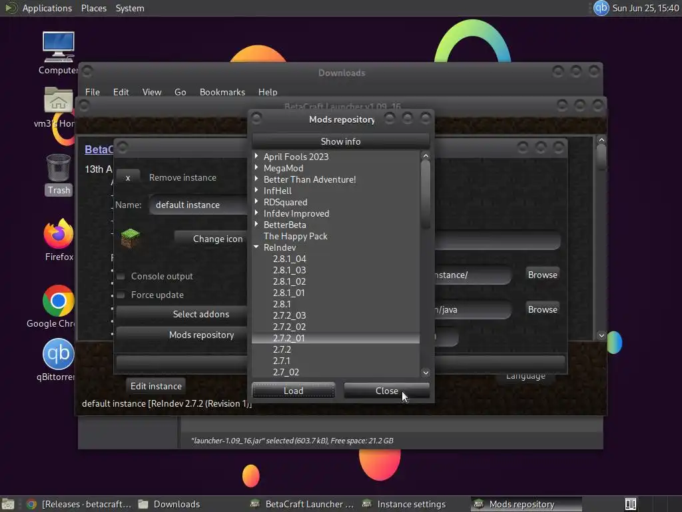The width and height of the screenshot is (682, 512).
Task: Select version 2.7.2_02 in the list
Action: [x=290, y=327]
